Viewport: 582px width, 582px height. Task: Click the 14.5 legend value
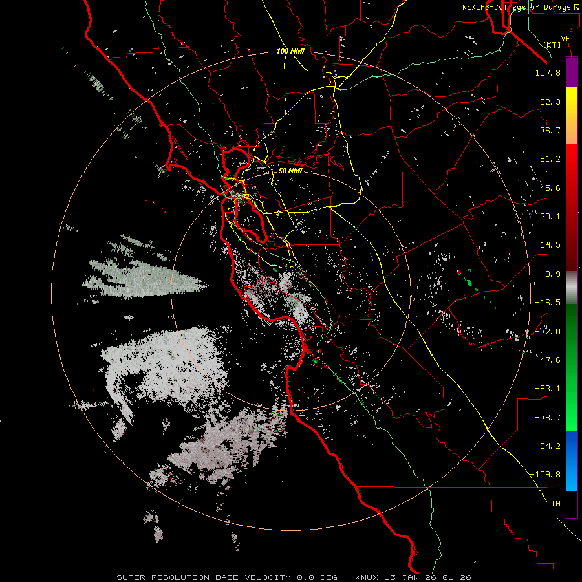click(x=550, y=245)
